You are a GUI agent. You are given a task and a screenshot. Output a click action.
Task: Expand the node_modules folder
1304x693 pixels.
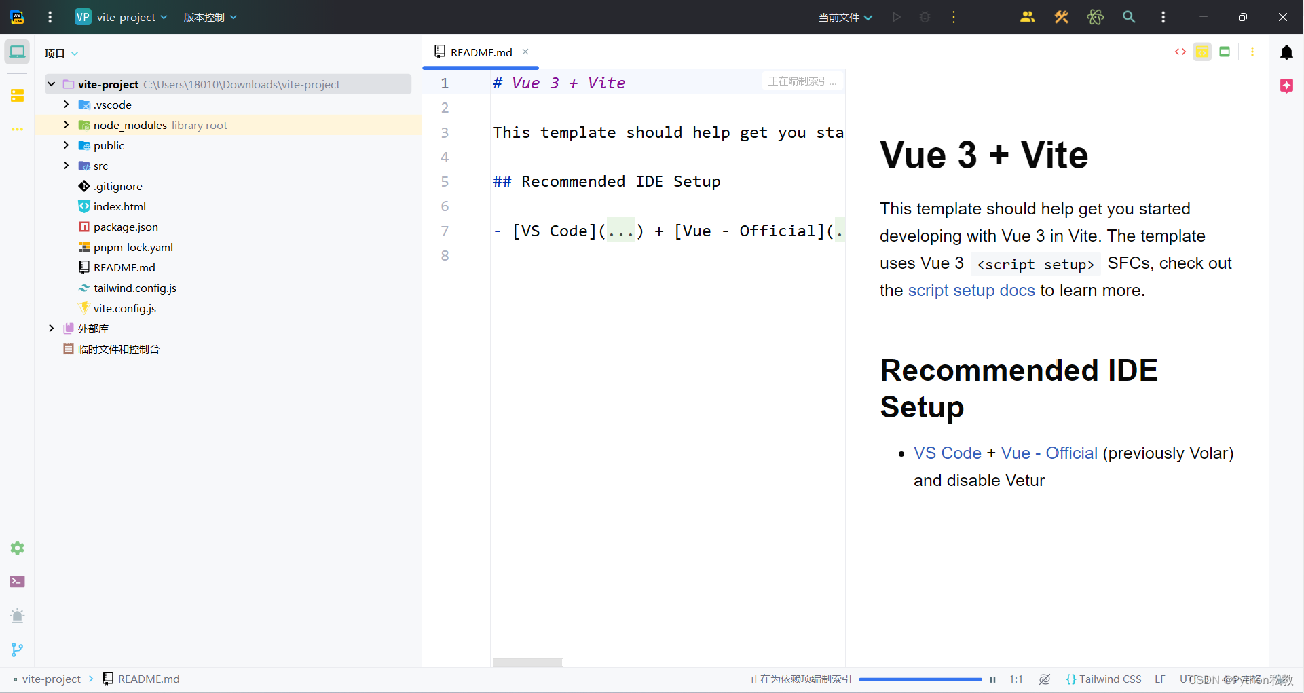pos(66,125)
